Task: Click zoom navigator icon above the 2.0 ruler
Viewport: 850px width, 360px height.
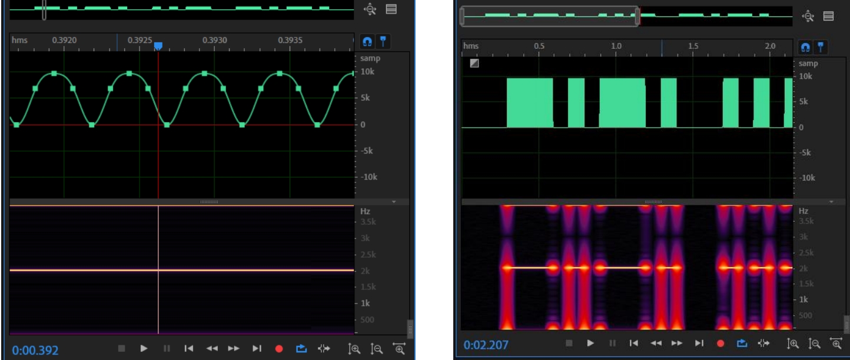Action: pyautogui.click(x=808, y=16)
